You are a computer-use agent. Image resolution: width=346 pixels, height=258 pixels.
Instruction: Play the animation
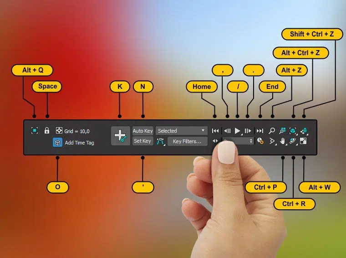[237, 131]
